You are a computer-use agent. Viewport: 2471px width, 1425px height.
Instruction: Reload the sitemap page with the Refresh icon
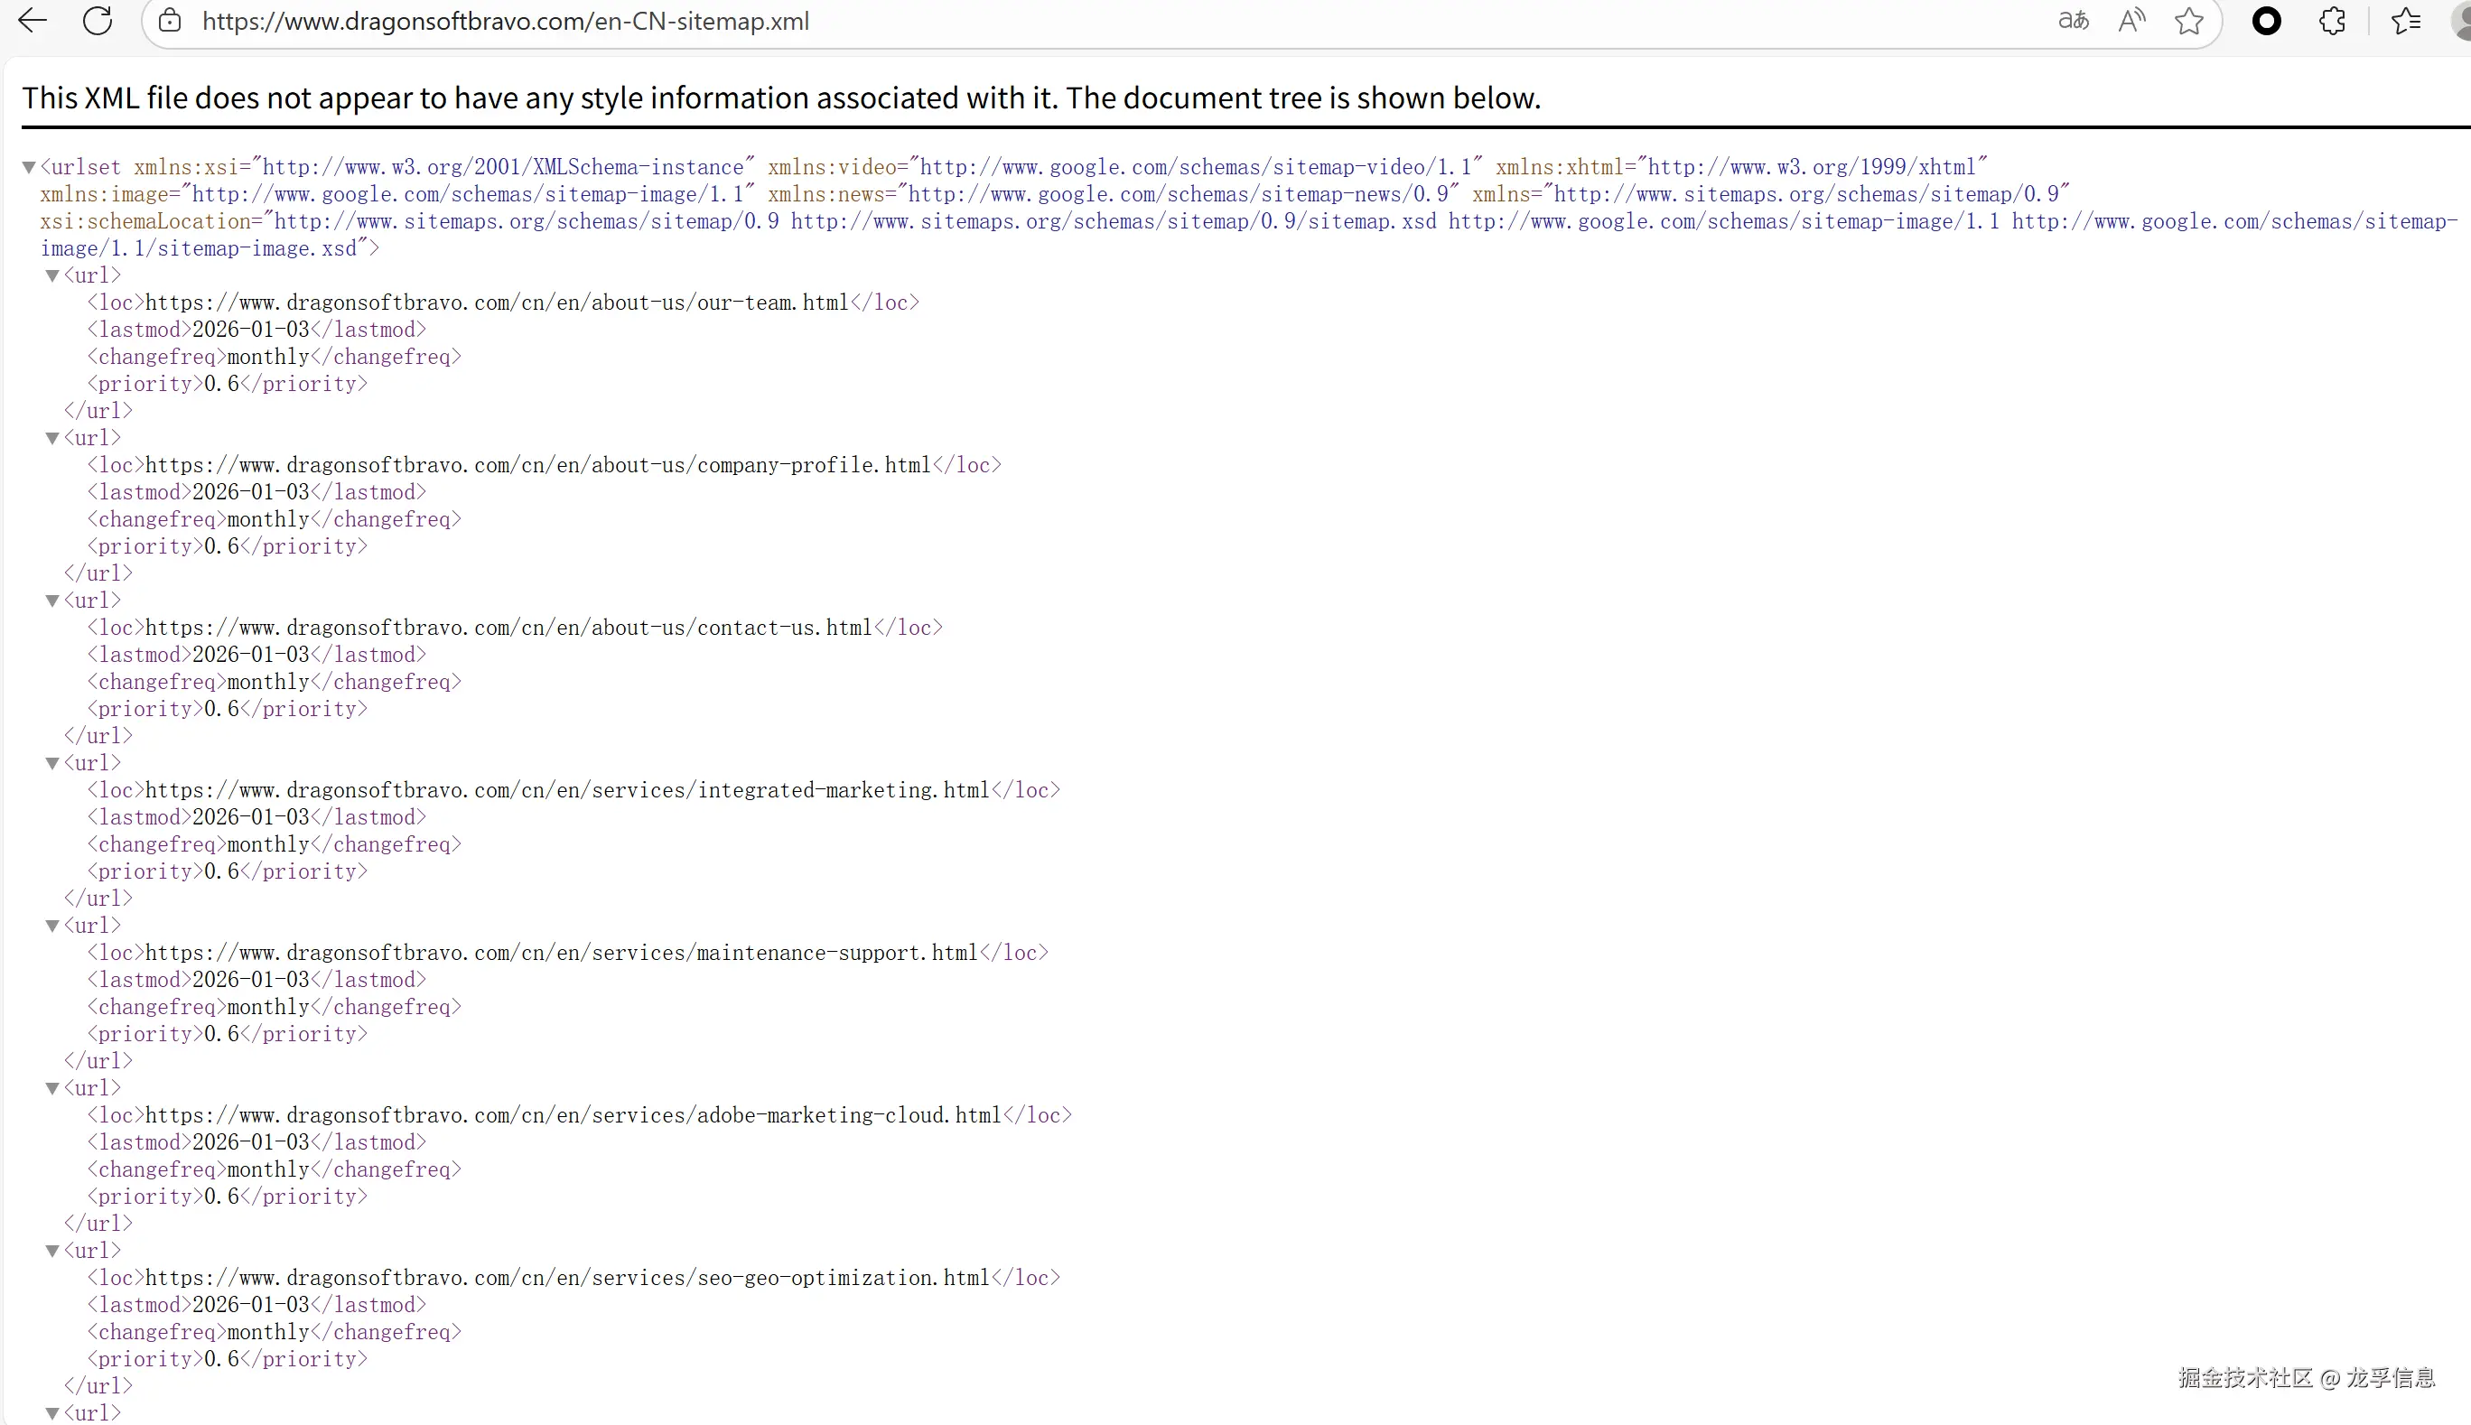(97, 21)
